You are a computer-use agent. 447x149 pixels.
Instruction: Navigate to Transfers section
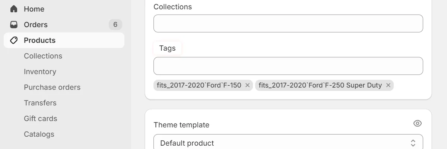pyautogui.click(x=40, y=103)
